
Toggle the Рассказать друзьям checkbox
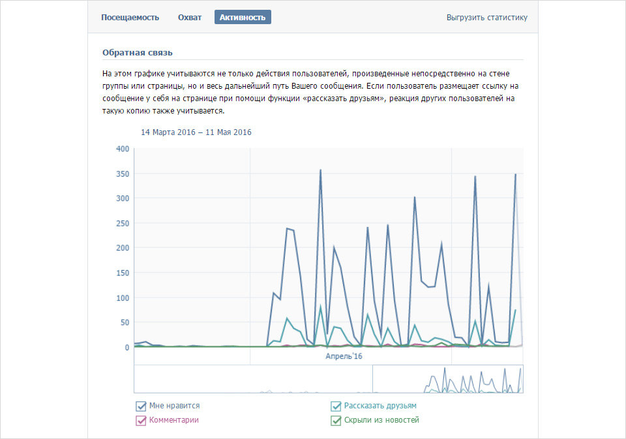336,406
